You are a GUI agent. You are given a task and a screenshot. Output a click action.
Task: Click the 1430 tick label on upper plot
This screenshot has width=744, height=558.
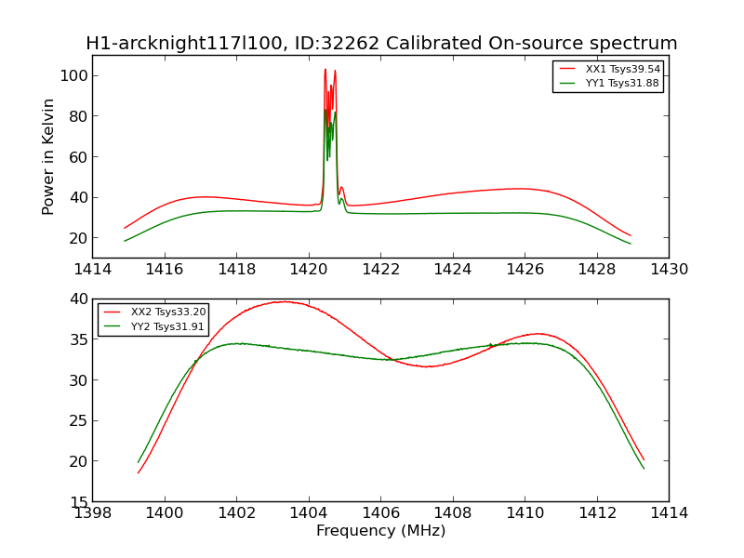(669, 270)
